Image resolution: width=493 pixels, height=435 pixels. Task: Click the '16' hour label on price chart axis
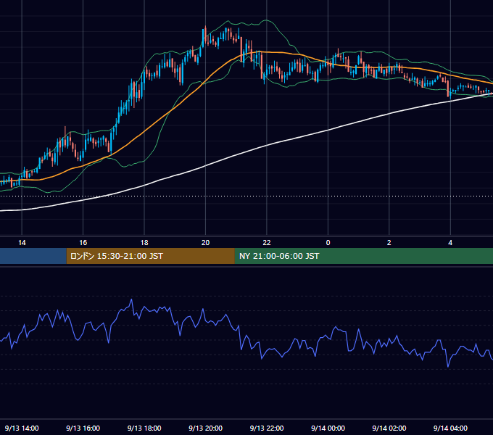coord(83,243)
